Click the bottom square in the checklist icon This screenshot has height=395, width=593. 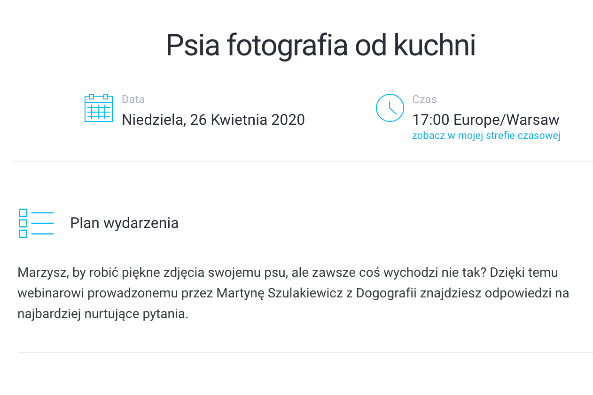point(23,234)
